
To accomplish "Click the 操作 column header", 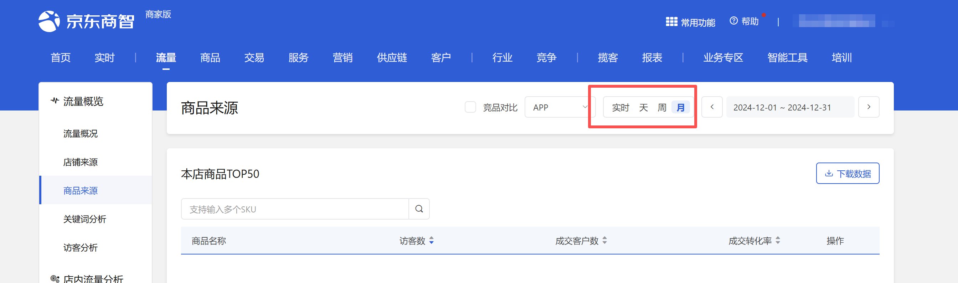I will [x=835, y=241].
